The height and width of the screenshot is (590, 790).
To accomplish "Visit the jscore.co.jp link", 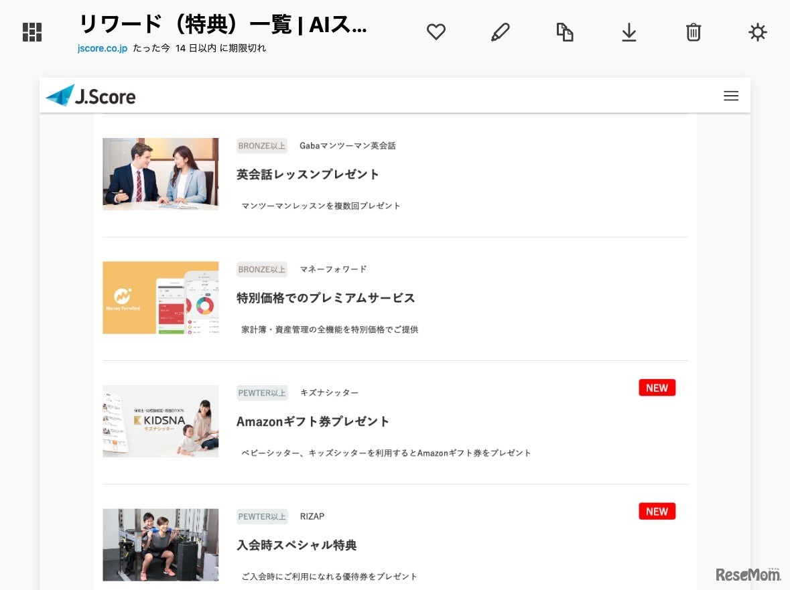I will tap(102, 48).
